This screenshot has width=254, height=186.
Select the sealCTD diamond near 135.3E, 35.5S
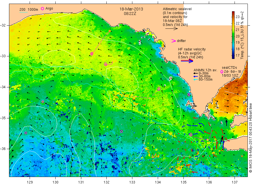tap(191, 134)
